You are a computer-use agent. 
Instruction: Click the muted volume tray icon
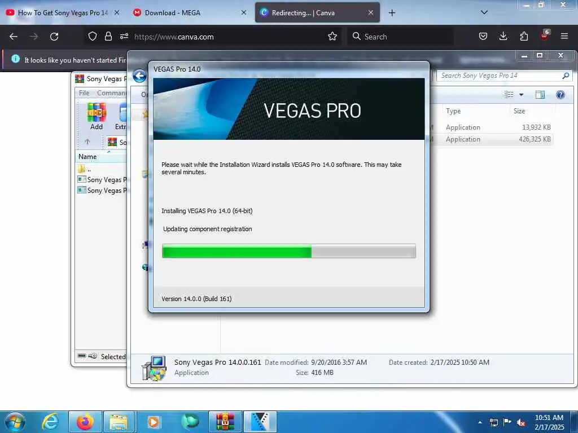(x=521, y=422)
